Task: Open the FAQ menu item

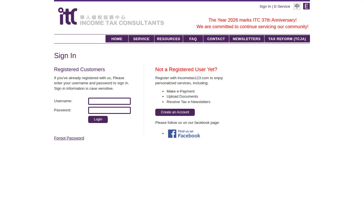Action: tap(193, 39)
